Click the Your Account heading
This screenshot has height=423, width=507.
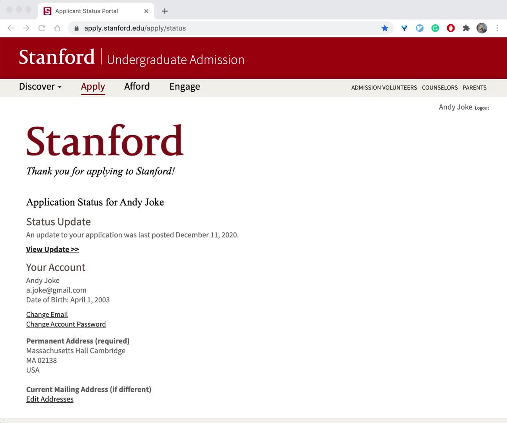(56, 268)
